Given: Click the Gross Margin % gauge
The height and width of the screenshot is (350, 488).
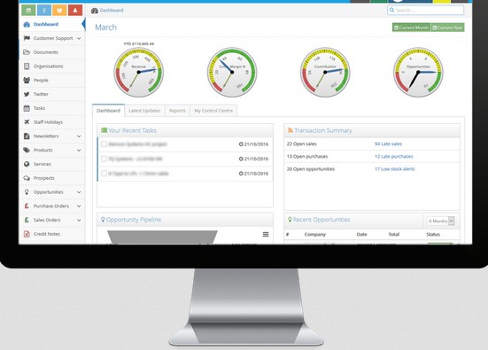Looking at the screenshot, I should pyautogui.click(x=232, y=72).
